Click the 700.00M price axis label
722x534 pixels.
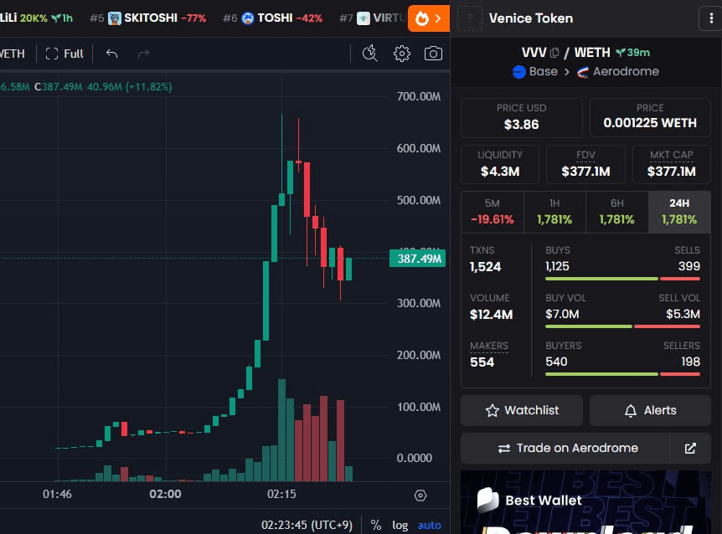point(419,96)
